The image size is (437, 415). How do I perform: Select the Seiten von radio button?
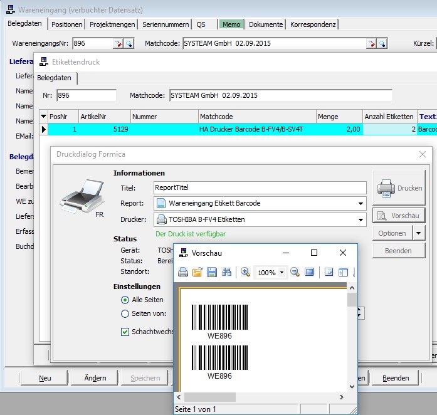point(125,314)
